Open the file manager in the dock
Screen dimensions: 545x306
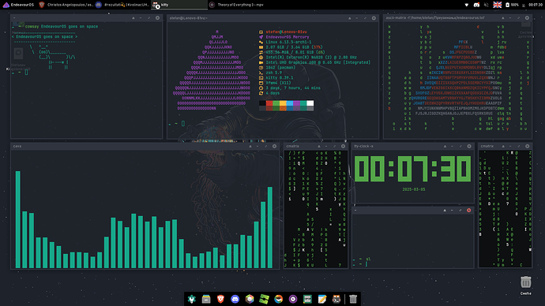(x=206, y=299)
